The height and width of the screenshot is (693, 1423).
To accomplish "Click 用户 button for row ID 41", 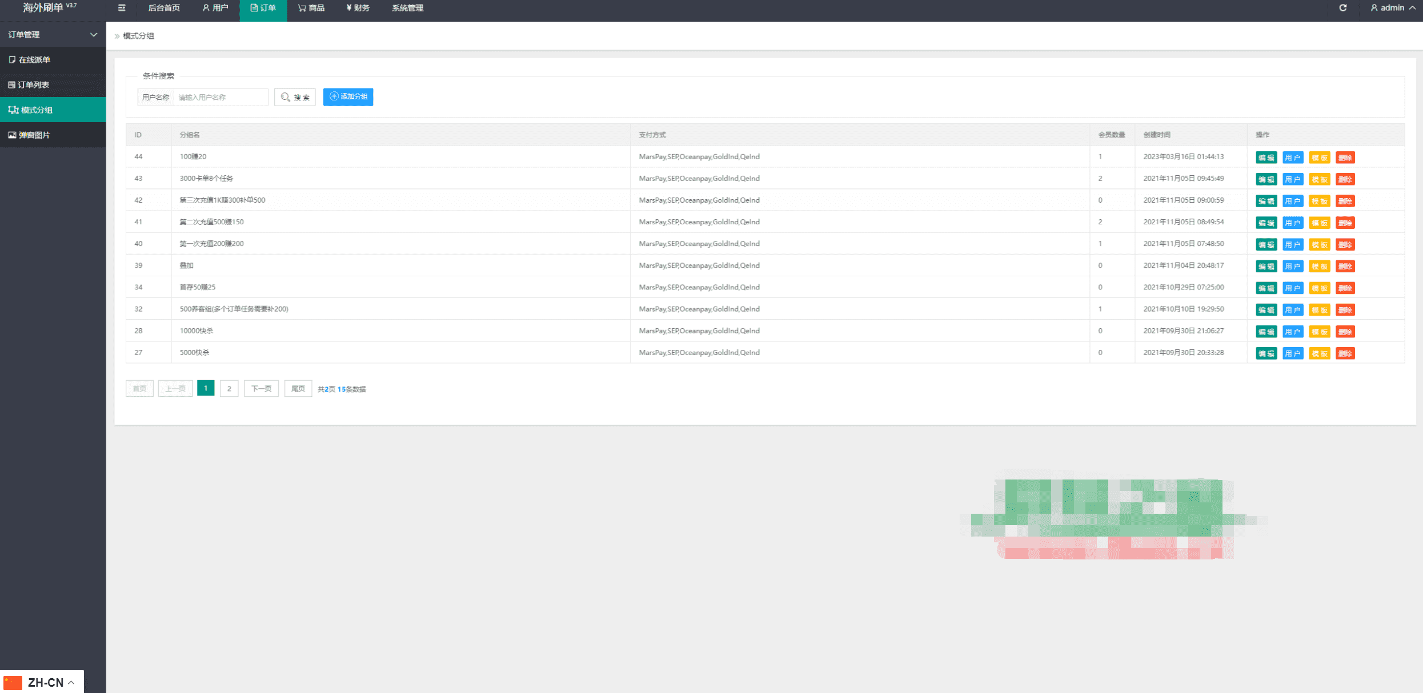I will point(1292,223).
